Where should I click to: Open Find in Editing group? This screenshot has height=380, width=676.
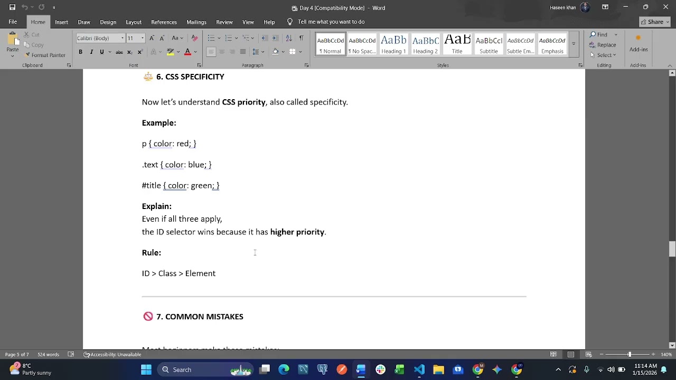[x=599, y=34]
